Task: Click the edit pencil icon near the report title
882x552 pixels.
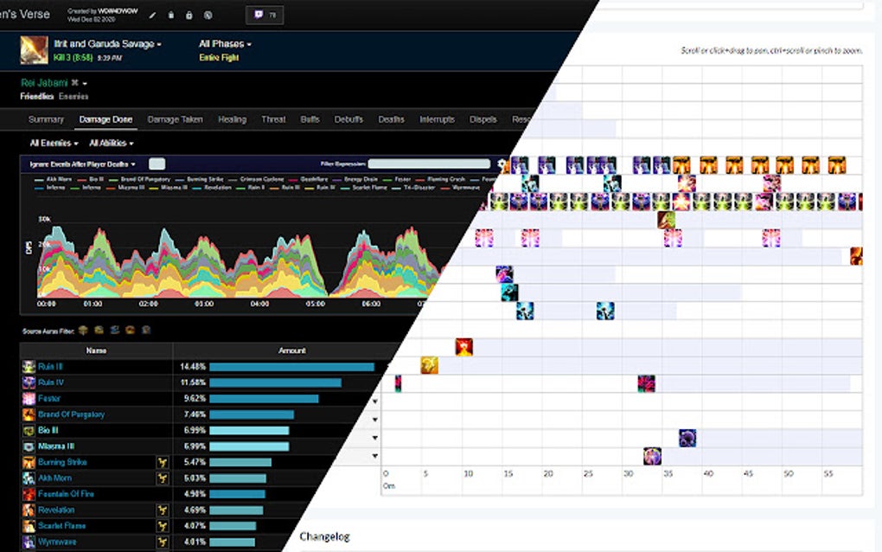Action: click(x=152, y=15)
